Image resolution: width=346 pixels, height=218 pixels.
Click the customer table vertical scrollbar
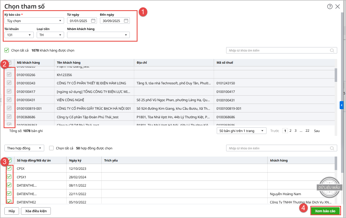[x=336, y=75]
